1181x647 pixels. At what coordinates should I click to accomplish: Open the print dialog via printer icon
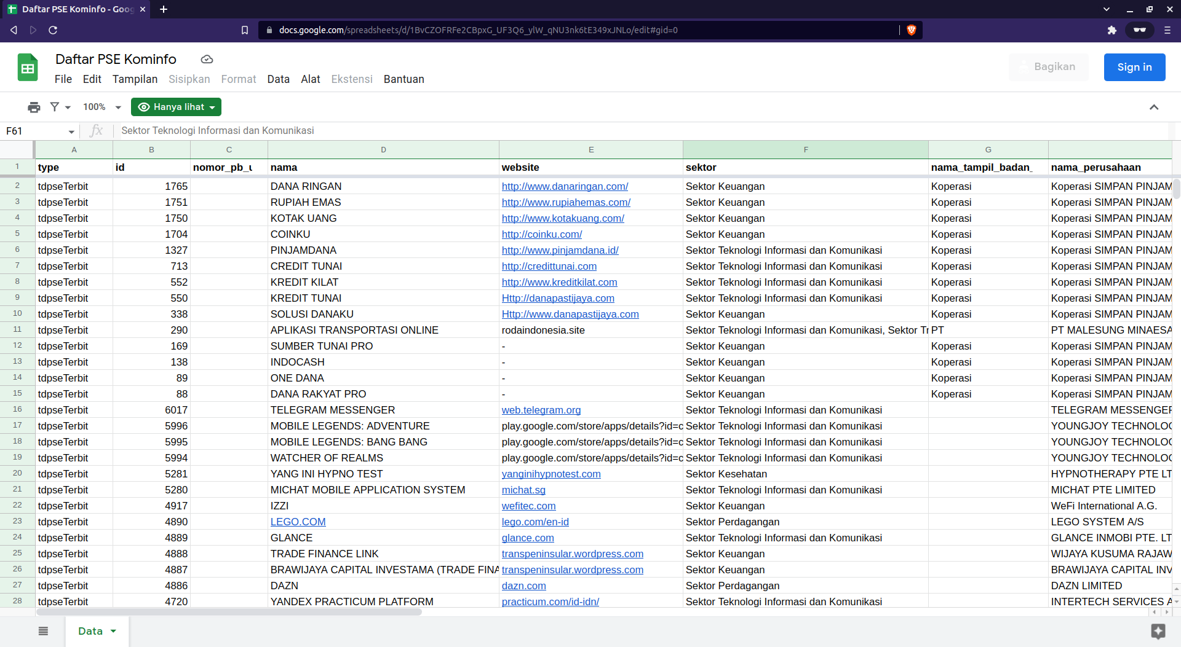pos(34,106)
